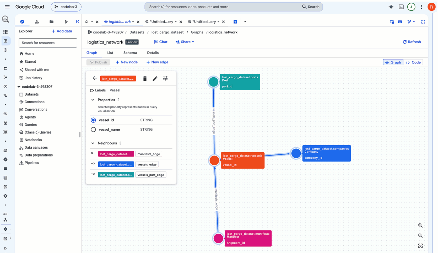Select the orange Vessel node circle

[214, 160]
